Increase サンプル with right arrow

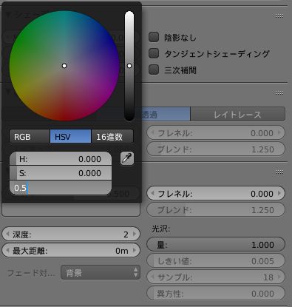point(279,277)
